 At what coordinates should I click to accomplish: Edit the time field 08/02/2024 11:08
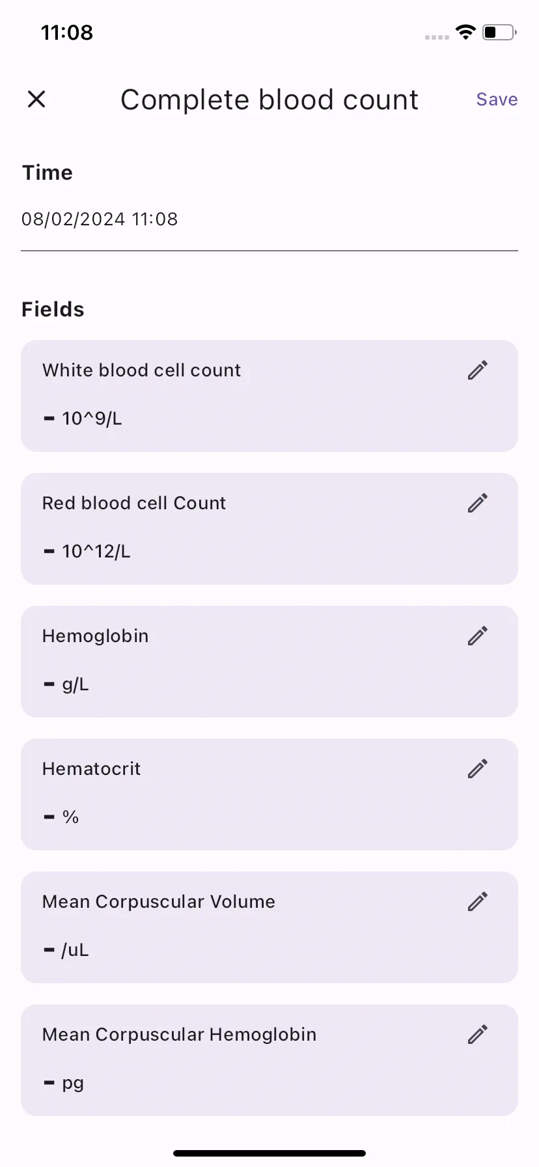(x=269, y=219)
